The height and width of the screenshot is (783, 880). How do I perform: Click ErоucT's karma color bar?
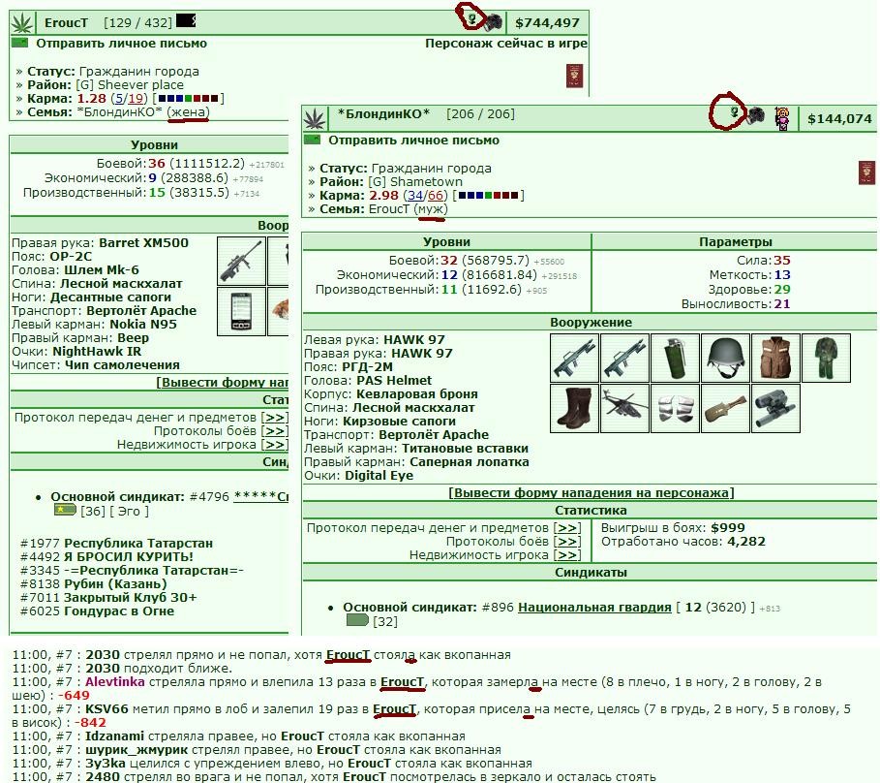189,99
